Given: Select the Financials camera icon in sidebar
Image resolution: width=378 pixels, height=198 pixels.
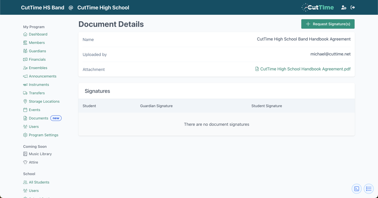Looking at the screenshot, I should click(25, 59).
